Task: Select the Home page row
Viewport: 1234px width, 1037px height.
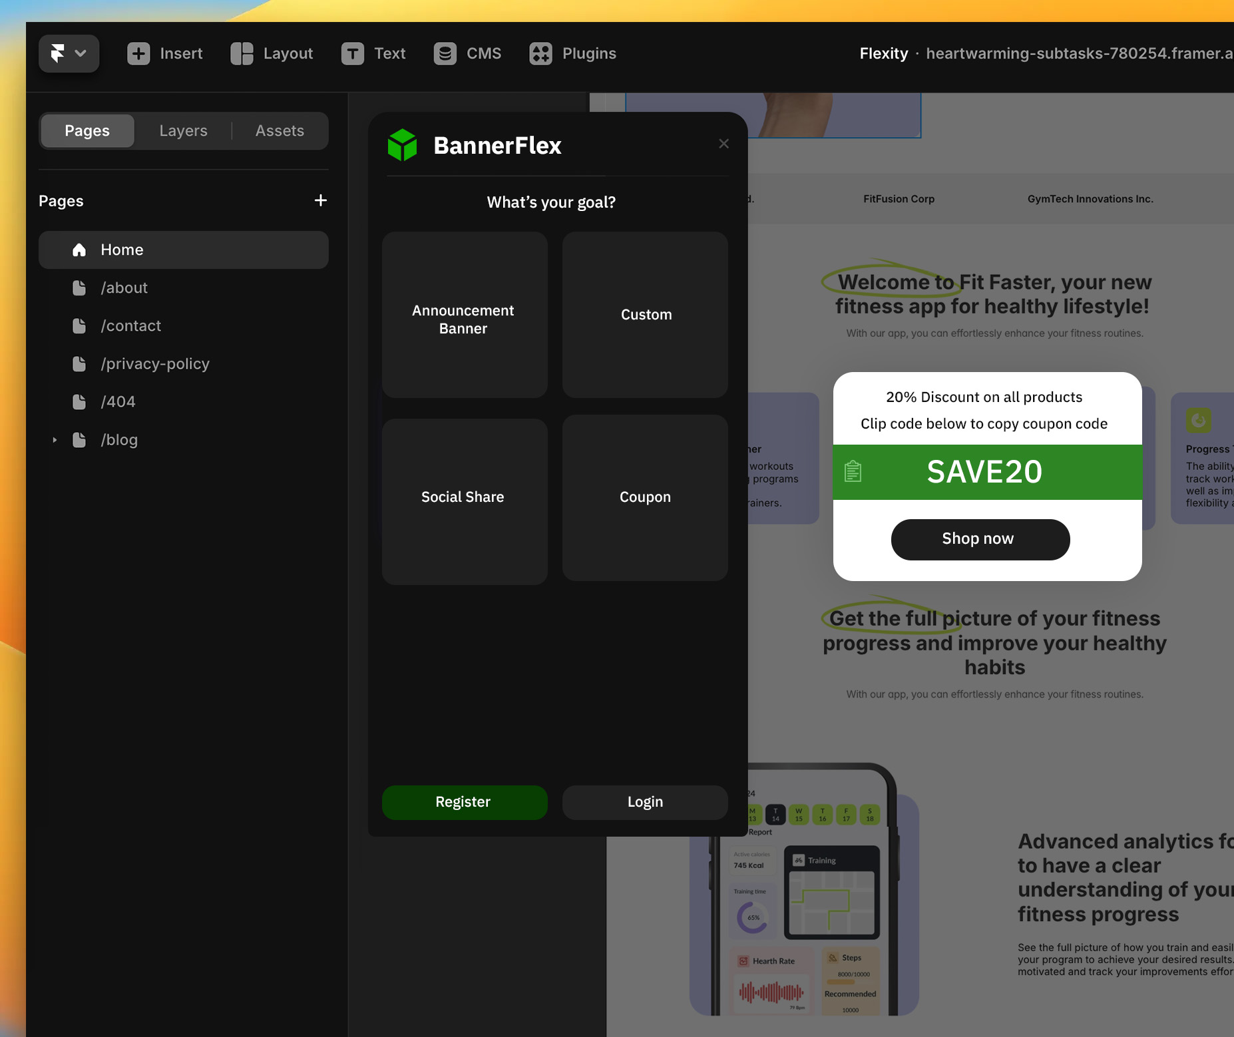Action: click(x=184, y=250)
